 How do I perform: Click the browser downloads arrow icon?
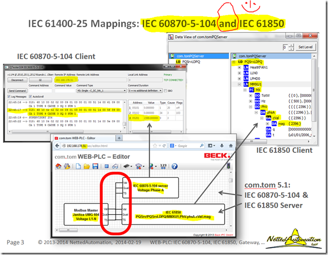coord(222,146)
